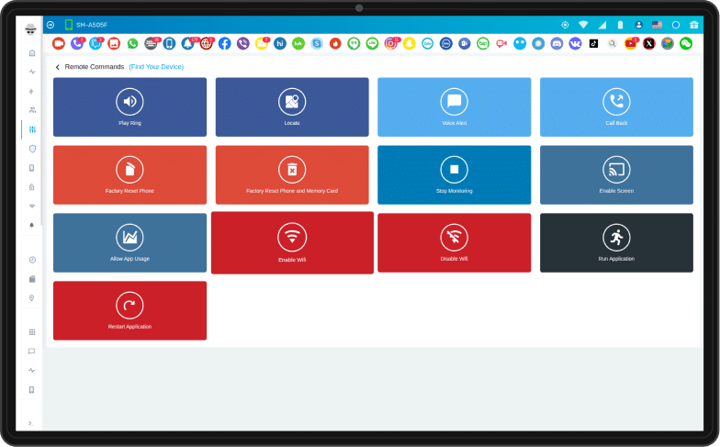Click Factory Reset Phone and Memory Card
Screen dimensions: 720x447
point(292,174)
